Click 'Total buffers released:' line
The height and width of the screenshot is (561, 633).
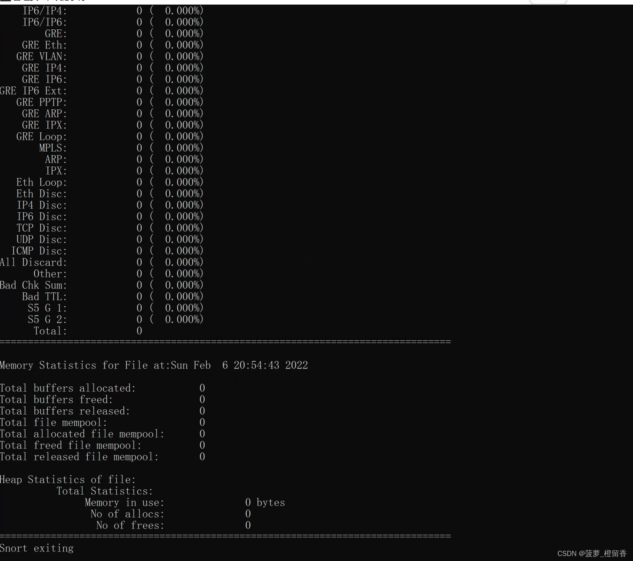pos(103,411)
